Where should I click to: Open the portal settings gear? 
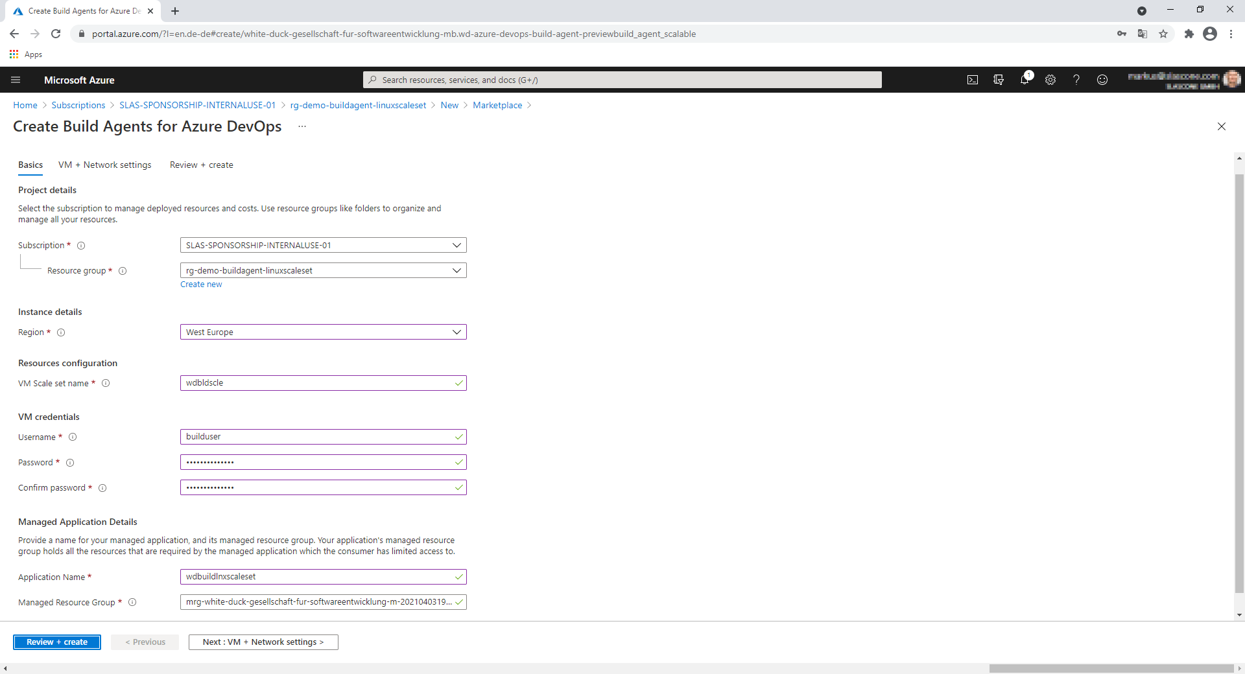(x=1050, y=80)
